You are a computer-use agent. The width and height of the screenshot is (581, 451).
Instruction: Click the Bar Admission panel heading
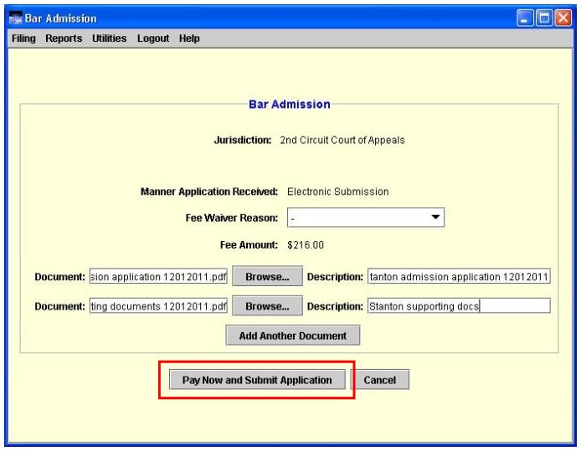290,105
